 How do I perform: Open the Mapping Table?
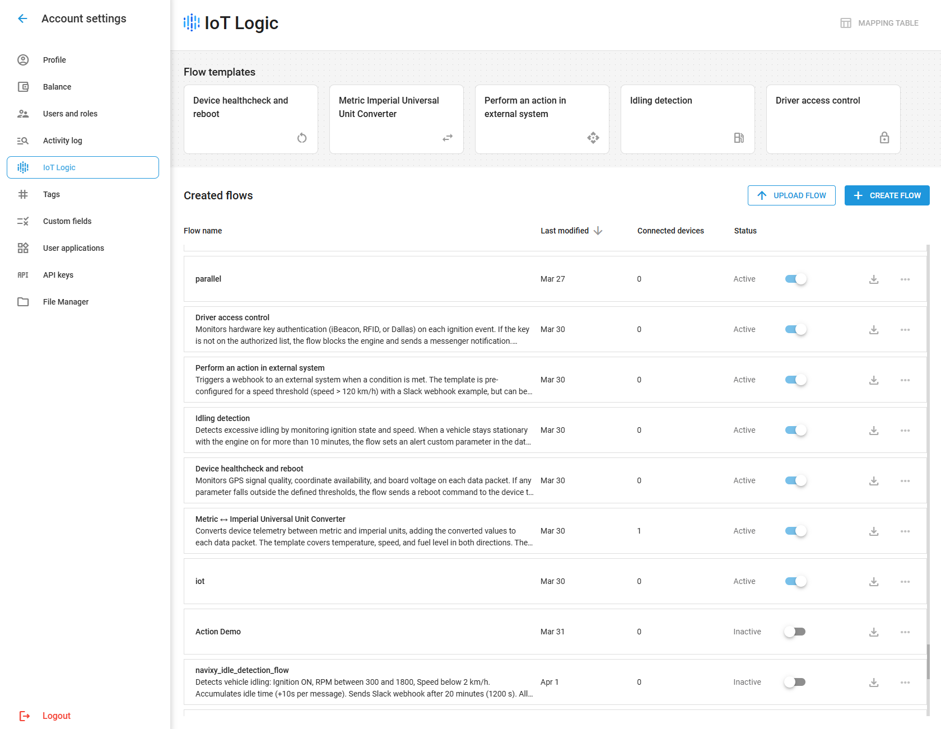(x=879, y=23)
